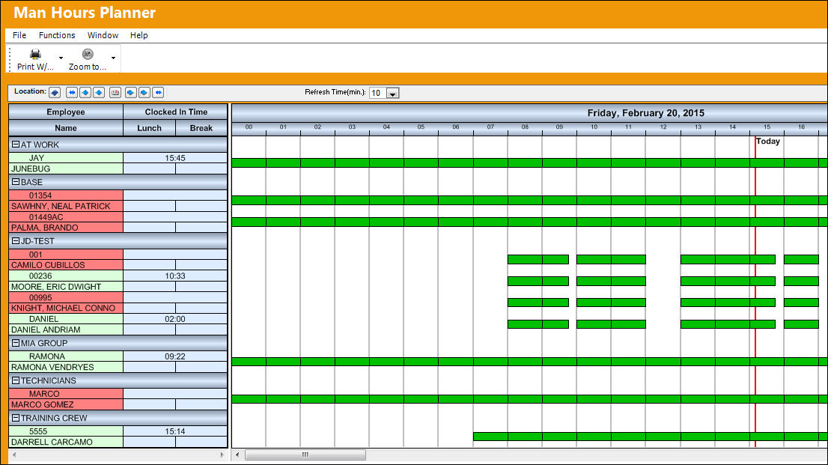Jump back furthest with double-left arrow button
828x465 pixels.
[72, 92]
